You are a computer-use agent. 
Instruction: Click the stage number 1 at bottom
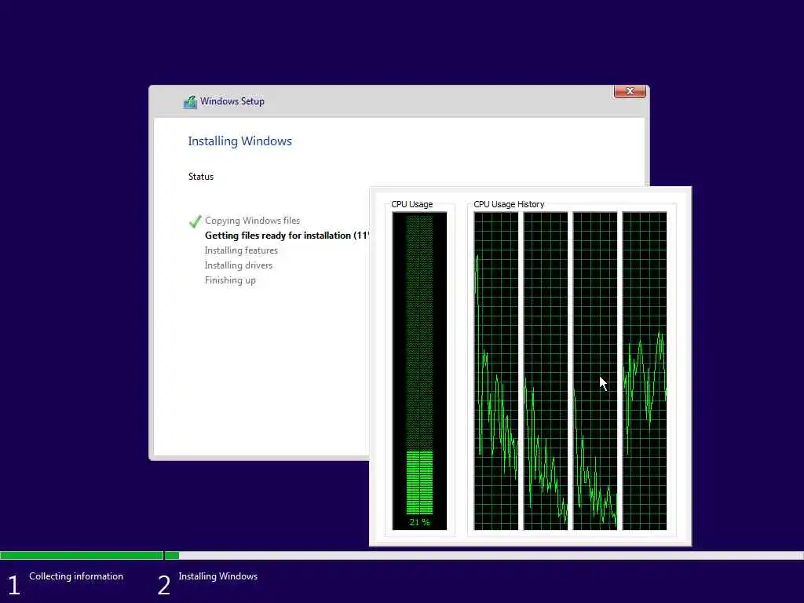click(x=14, y=585)
